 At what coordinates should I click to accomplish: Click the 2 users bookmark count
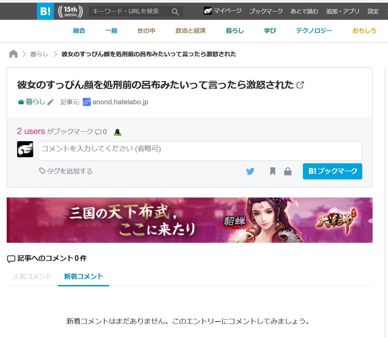pyautogui.click(x=31, y=131)
